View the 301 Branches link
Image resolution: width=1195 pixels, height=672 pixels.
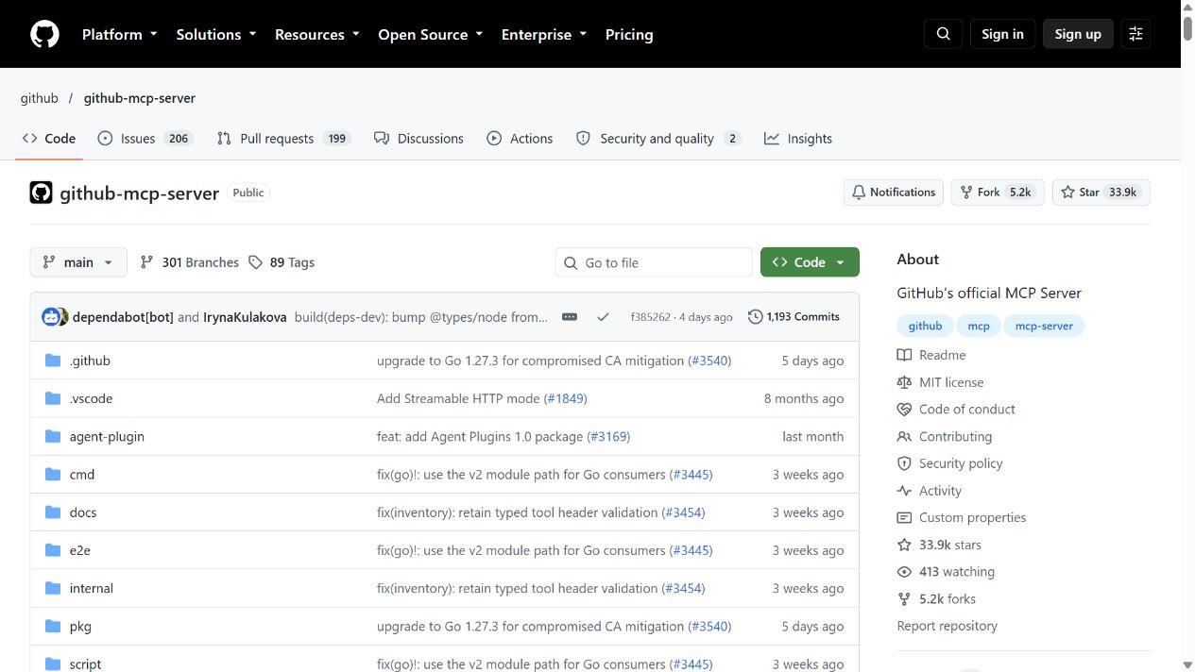[189, 262]
